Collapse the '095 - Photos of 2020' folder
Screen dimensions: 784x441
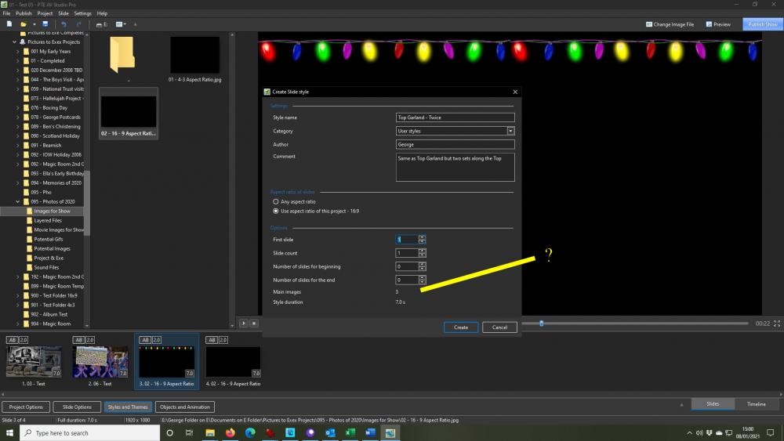18,201
